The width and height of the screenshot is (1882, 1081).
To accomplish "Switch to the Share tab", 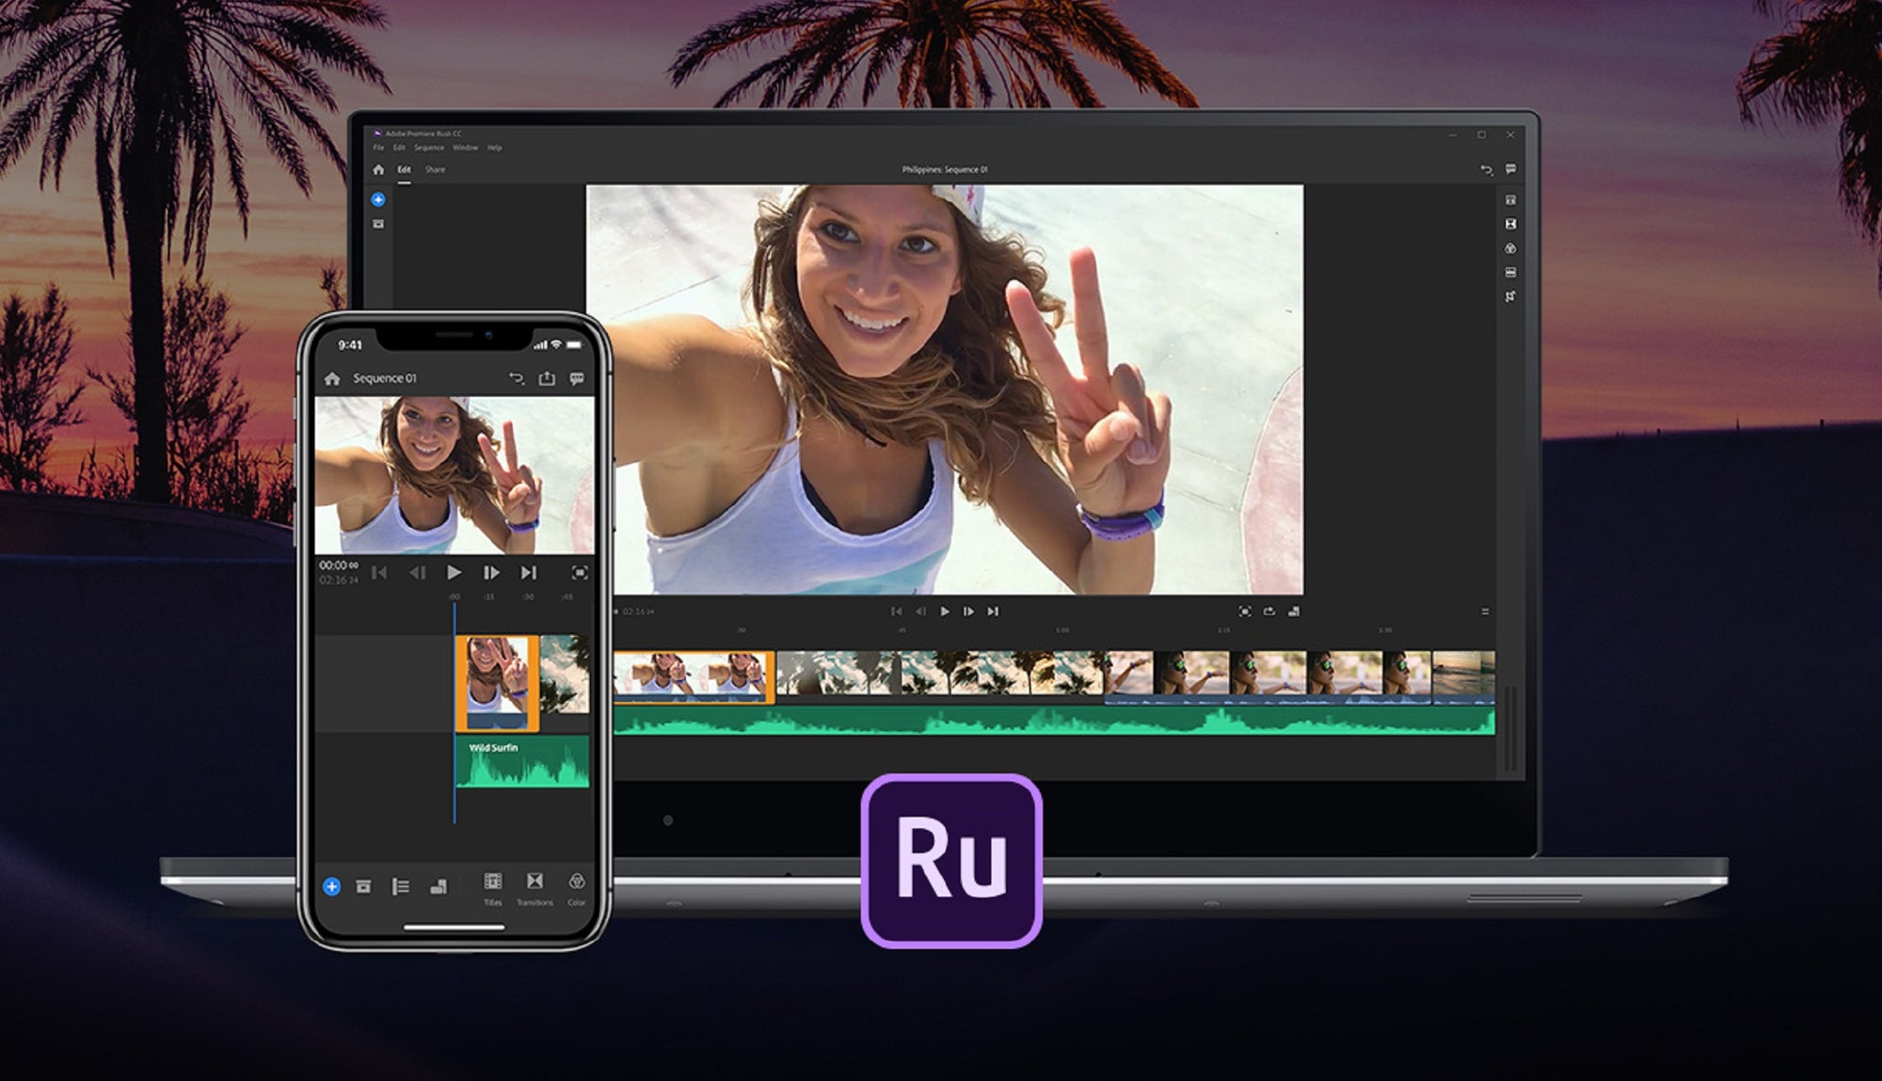I will point(435,170).
